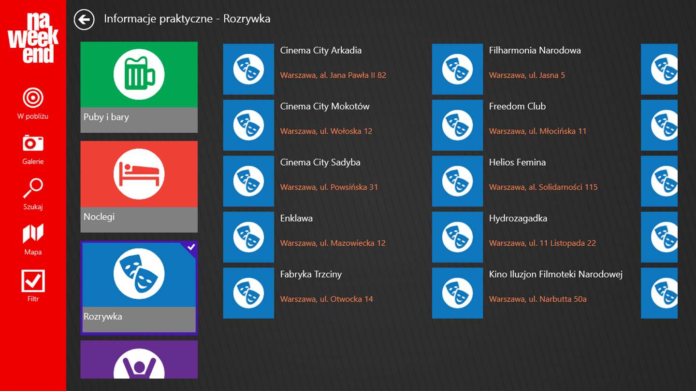
Task: Click the masks icon of Cinema City Arkadia
Action: tap(248, 69)
